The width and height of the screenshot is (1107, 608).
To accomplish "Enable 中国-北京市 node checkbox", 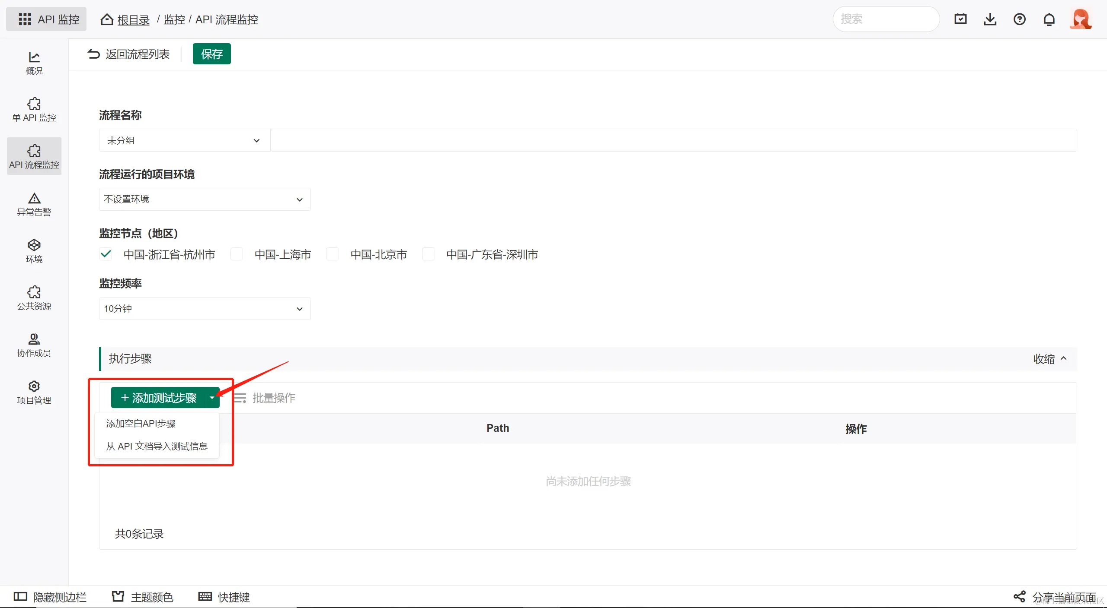I will point(332,254).
